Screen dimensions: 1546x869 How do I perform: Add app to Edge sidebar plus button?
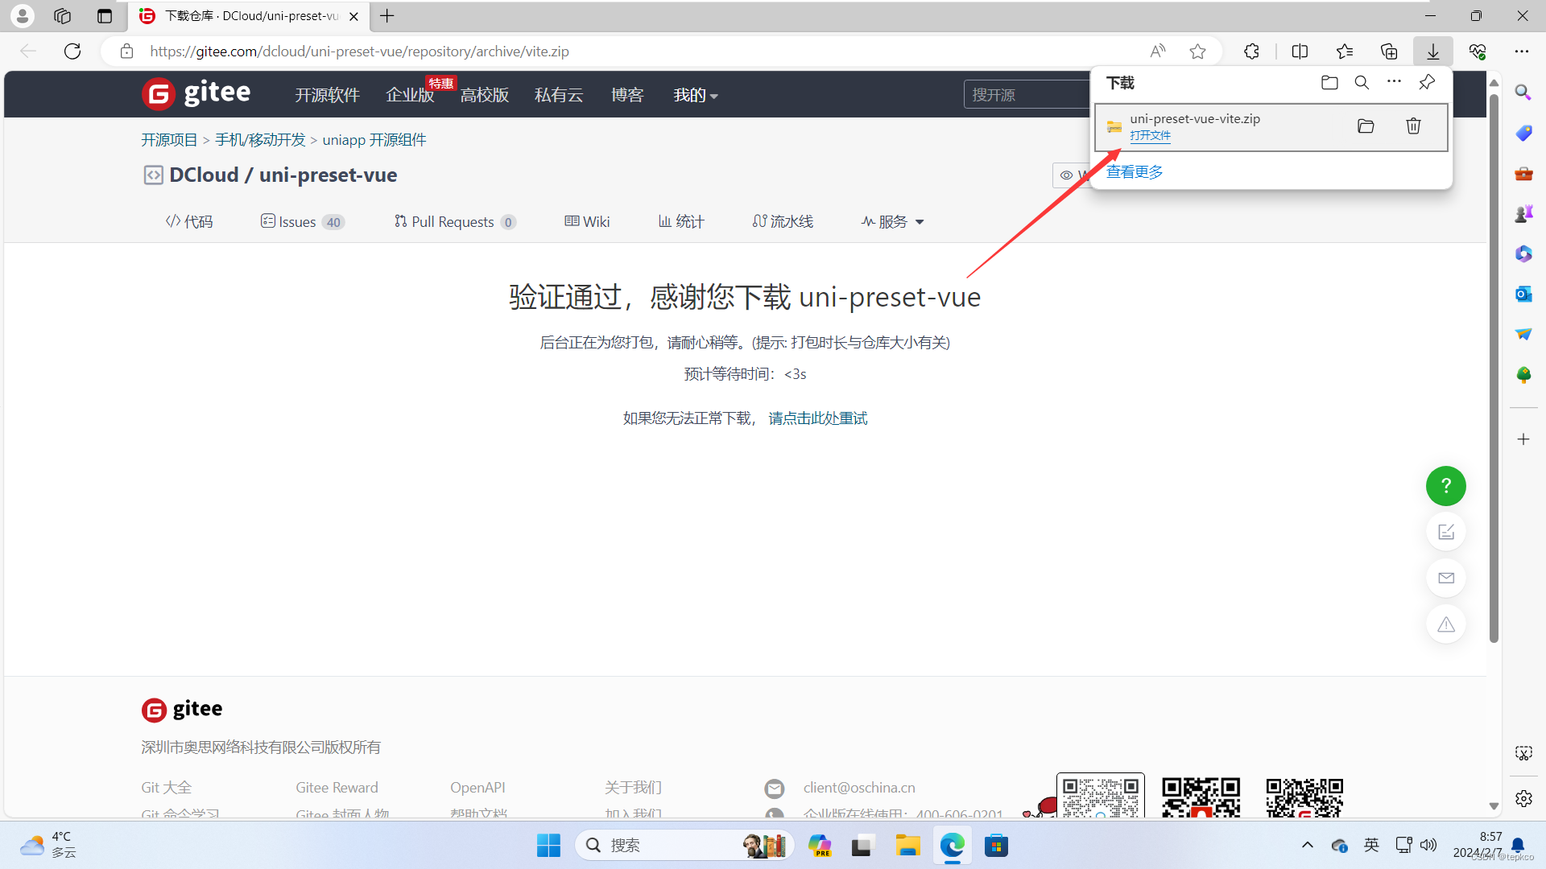click(1523, 439)
